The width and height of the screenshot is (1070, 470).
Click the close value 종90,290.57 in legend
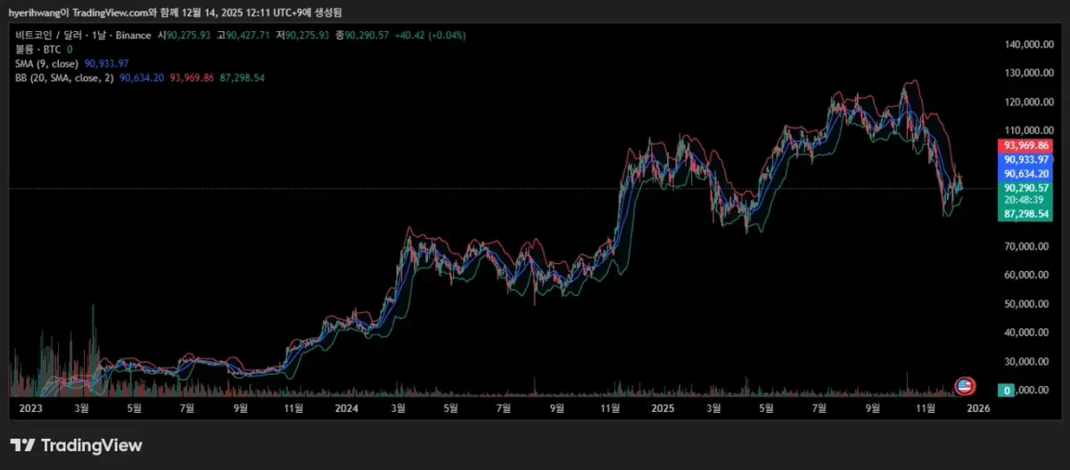click(362, 35)
